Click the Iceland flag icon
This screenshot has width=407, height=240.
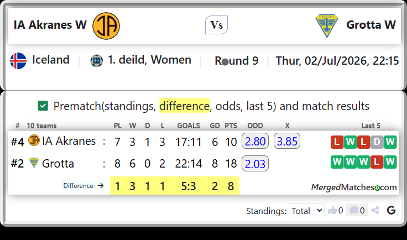tap(18, 61)
